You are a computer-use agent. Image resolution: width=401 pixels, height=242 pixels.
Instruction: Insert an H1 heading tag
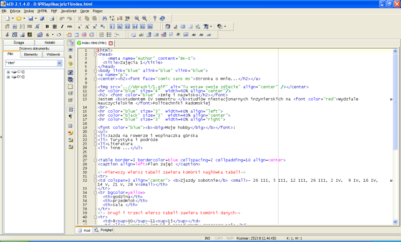(x=112, y=27)
